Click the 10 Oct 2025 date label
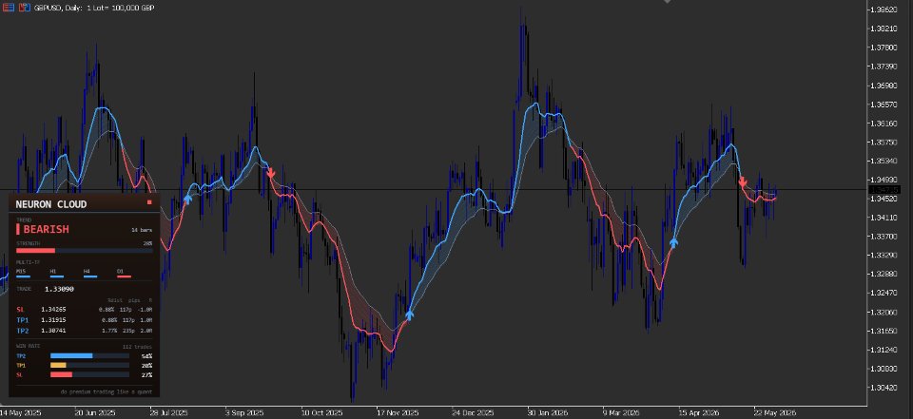913x419 pixels. pos(321,412)
